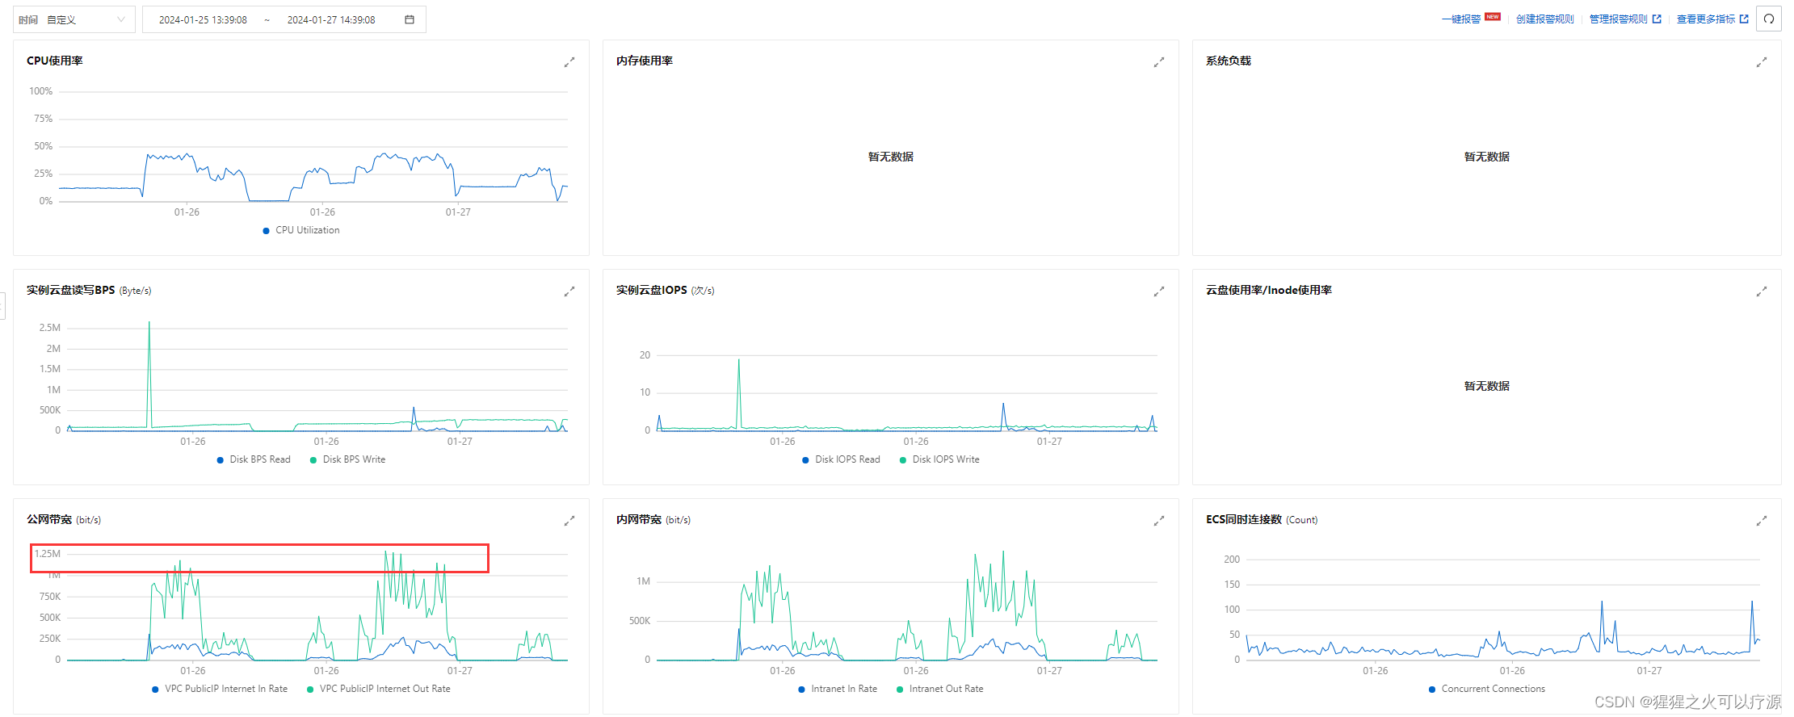Edit the end time 2024-01-27 14:39:08
Image resolution: width=1794 pixels, height=717 pixels.
click(x=331, y=19)
